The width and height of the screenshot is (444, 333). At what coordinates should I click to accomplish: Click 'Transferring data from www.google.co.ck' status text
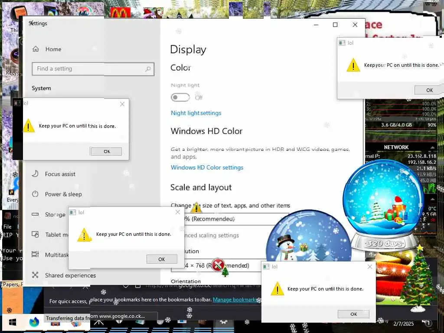coord(95,318)
